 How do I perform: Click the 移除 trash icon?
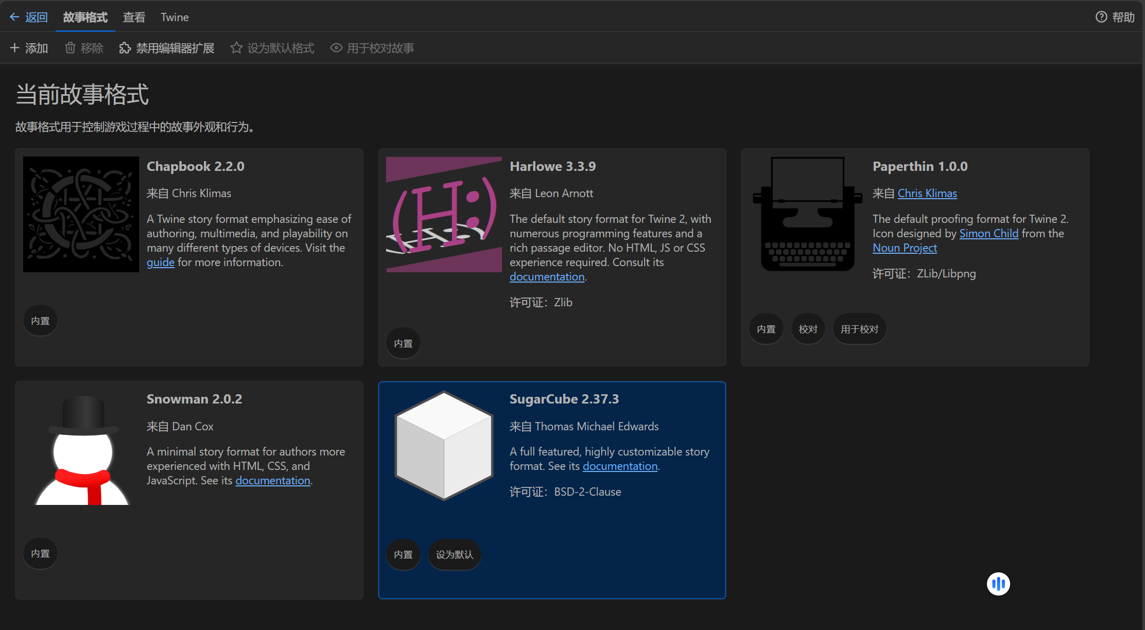[70, 48]
